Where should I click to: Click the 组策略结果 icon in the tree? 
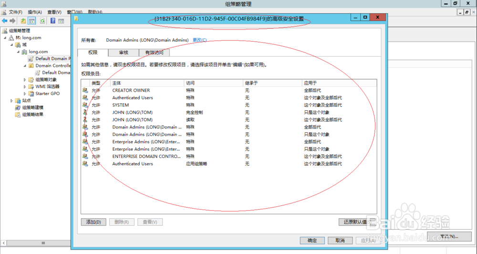coord(18,115)
